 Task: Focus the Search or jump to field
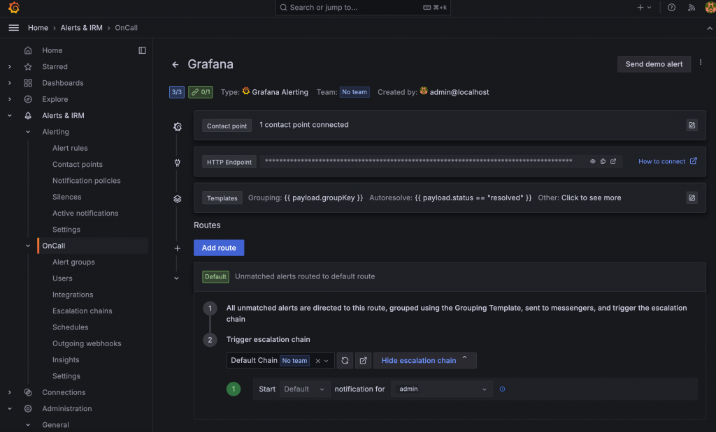(363, 7)
